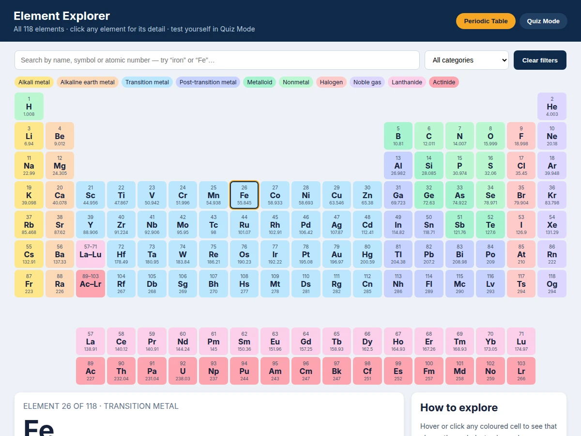The image size is (581, 436).
Task: Click the How to explore heading
Action: (x=459, y=408)
